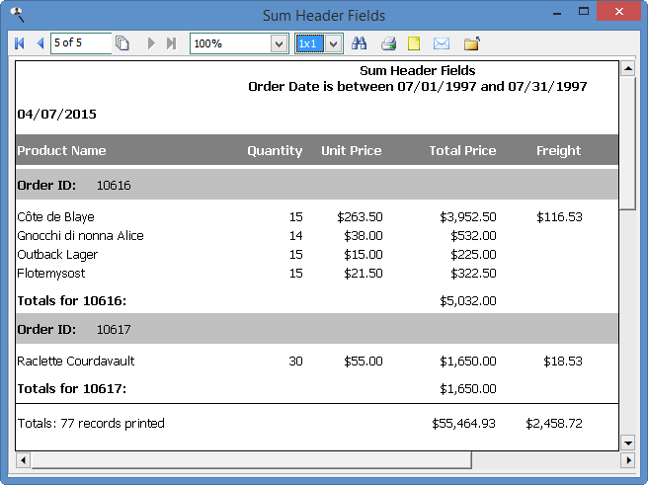
Task: Open Find with the binoculars icon
Action: point(360,43)
